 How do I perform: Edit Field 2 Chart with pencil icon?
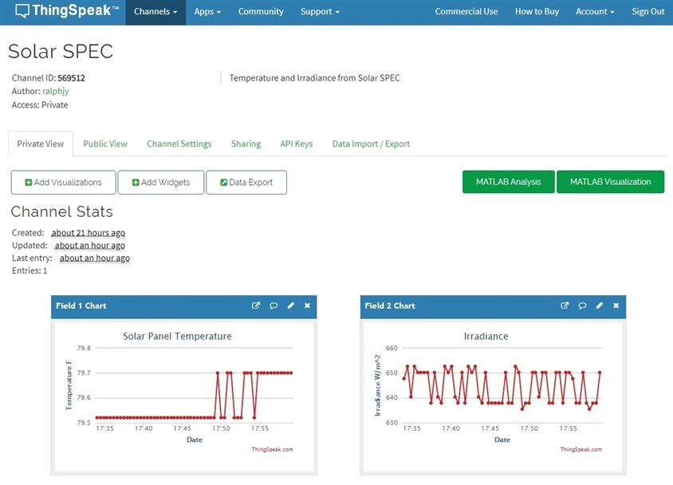click(x=600, y=306)
